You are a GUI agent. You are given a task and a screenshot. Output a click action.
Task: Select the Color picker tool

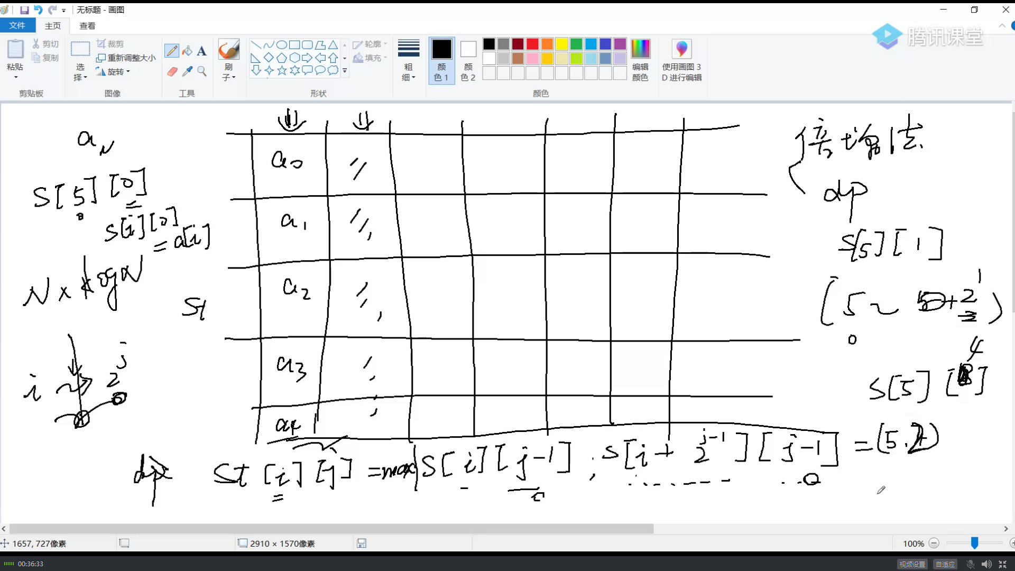187,71
